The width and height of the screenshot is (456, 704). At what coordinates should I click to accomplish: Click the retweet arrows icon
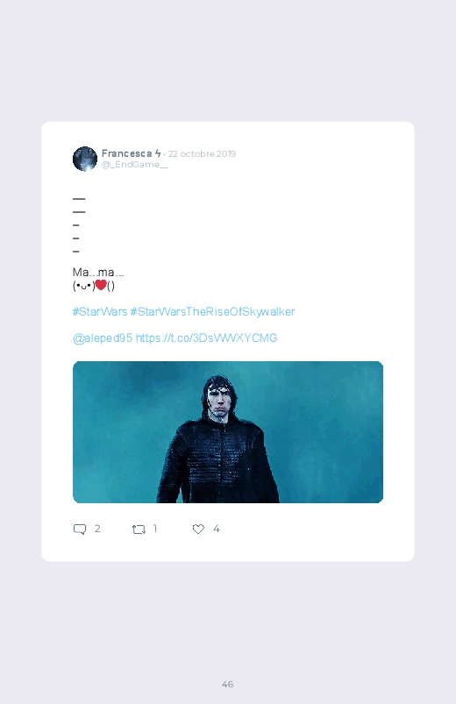pos(139,530)
